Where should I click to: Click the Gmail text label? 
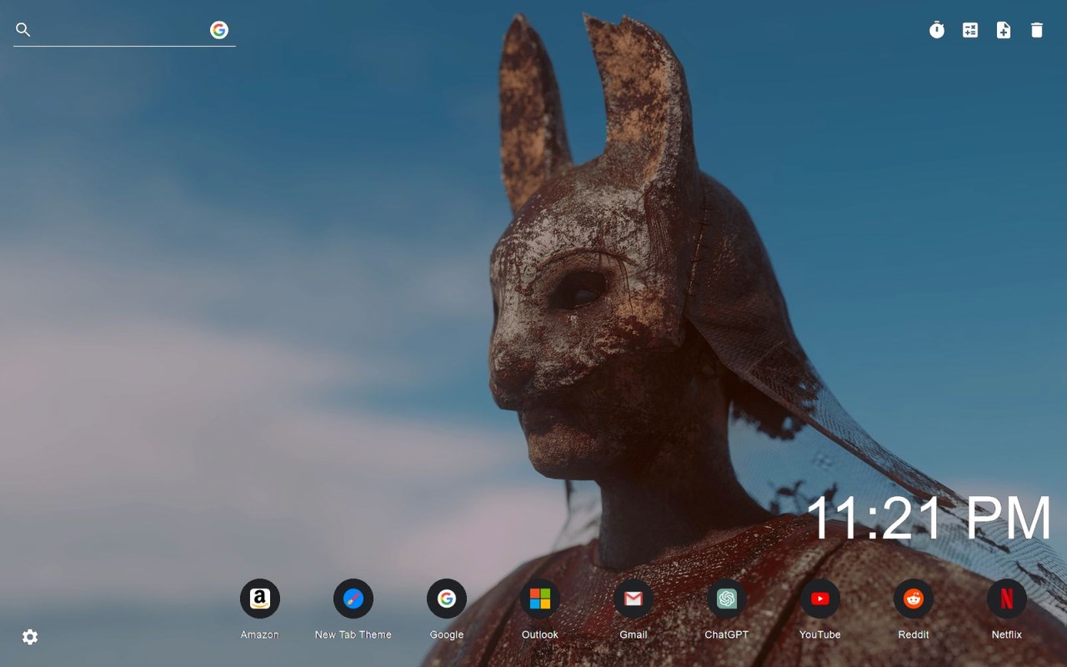[634, 634]
